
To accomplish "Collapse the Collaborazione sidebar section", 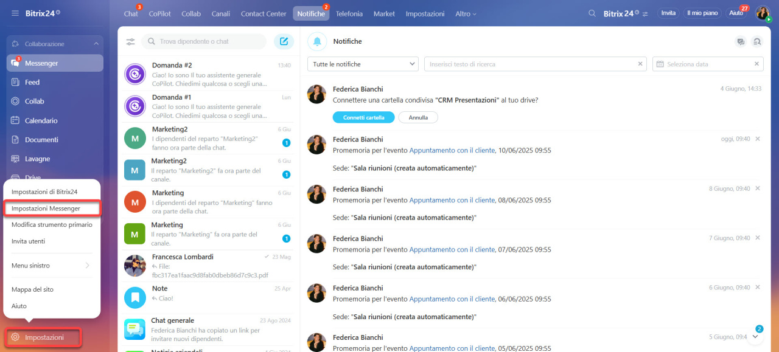I will (96, 44).
